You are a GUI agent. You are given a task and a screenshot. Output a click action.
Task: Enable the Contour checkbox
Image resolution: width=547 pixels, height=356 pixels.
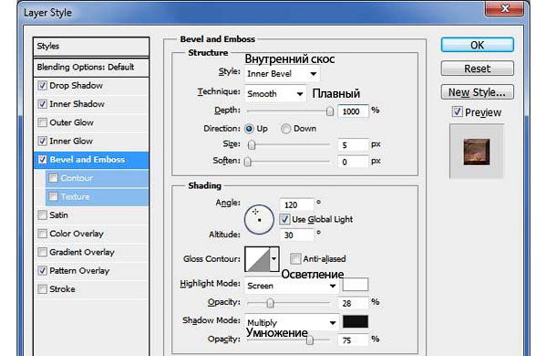[53, 178]
